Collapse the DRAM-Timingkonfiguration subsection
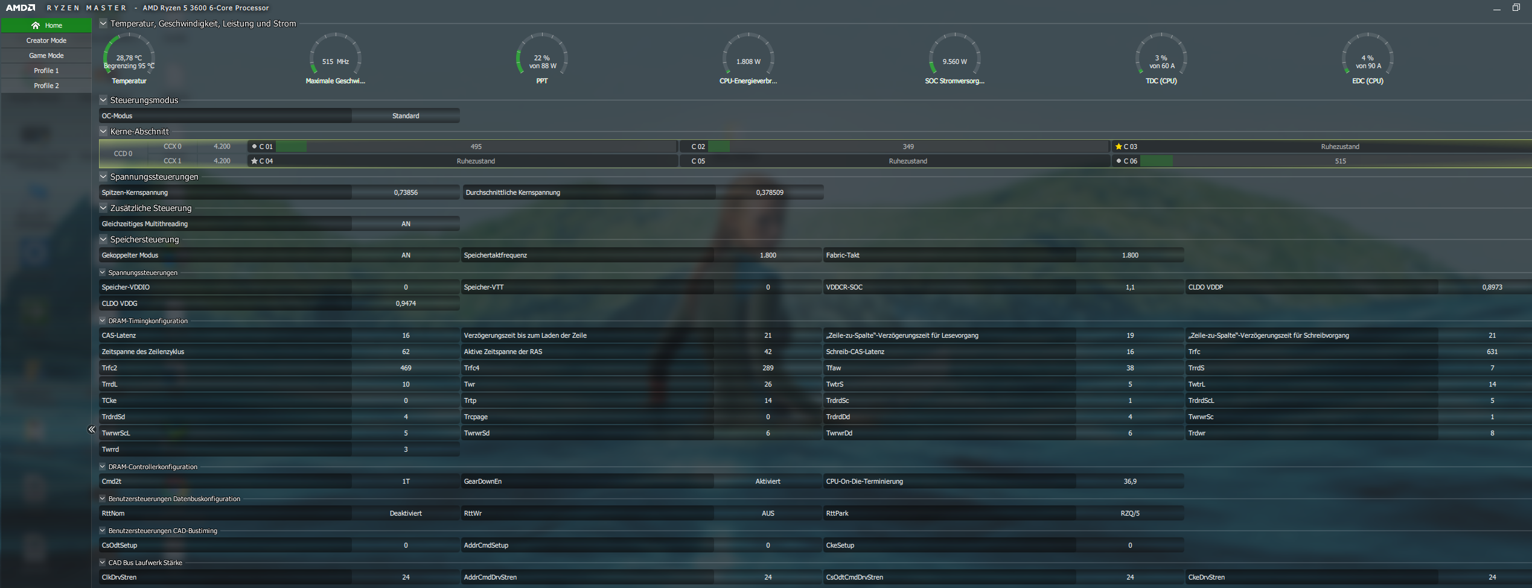Screen dimensions: 1532x588 [x=103, y=321]
